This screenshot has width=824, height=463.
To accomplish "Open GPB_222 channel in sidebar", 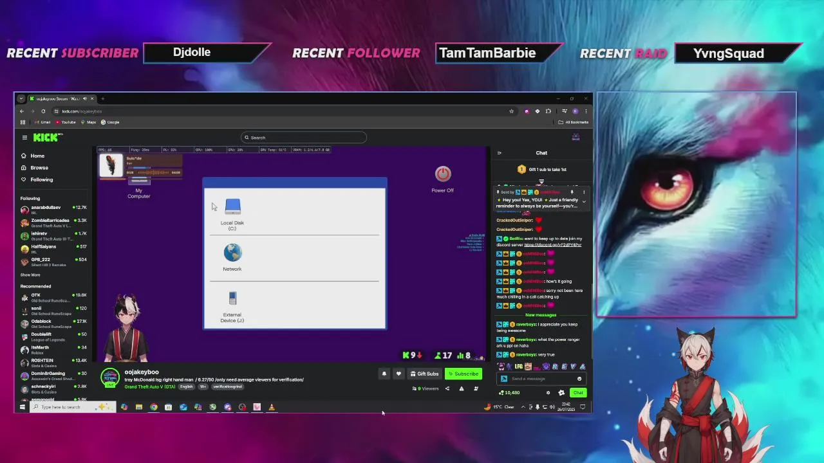I will [53, 261].
